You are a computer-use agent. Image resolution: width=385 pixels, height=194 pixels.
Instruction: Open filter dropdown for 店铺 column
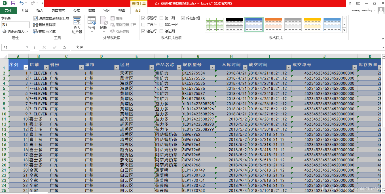[46, 67]
